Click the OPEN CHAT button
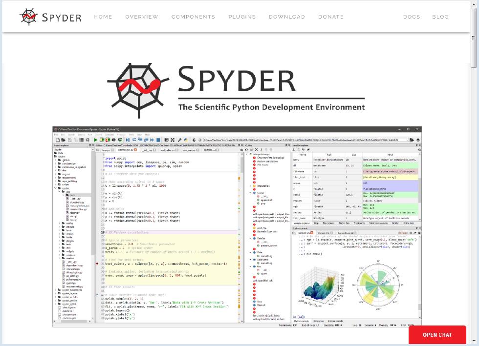Screen dimensions: 479x346 [436, 335]
